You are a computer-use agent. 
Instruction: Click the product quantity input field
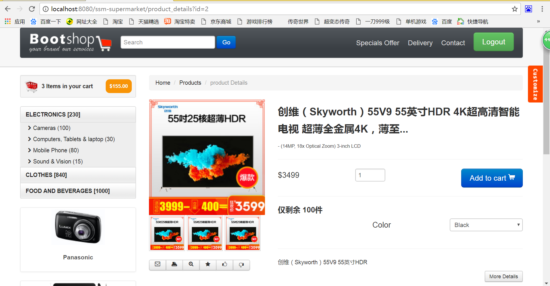point(370,175)
